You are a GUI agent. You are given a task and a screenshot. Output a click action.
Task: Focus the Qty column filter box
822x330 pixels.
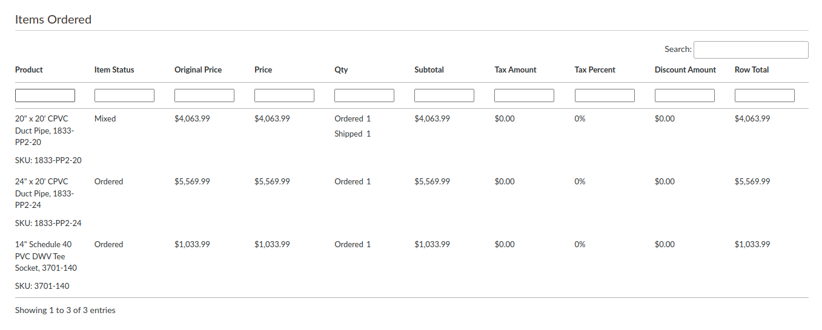pyautogui.click(x=364, y=95)
